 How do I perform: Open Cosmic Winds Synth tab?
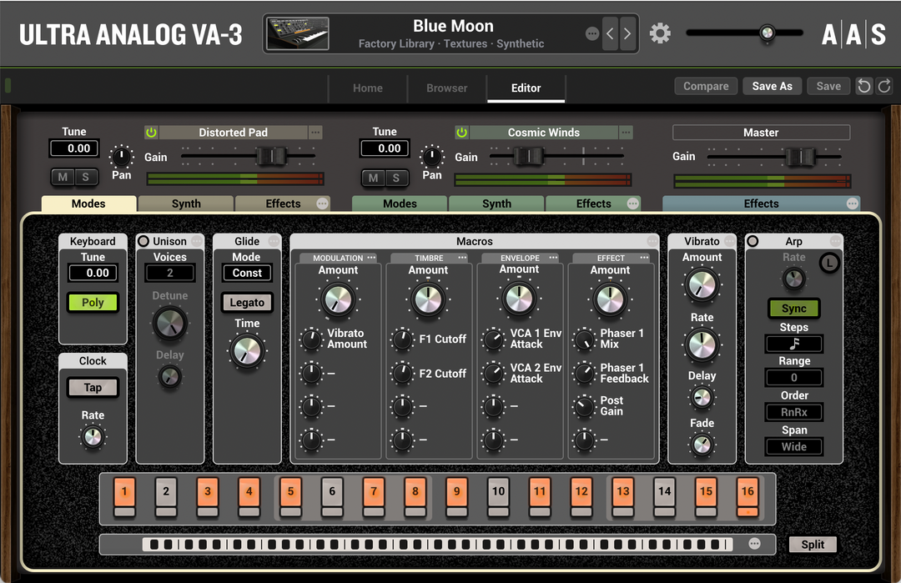pyautogui.click(x=496, y=204)
